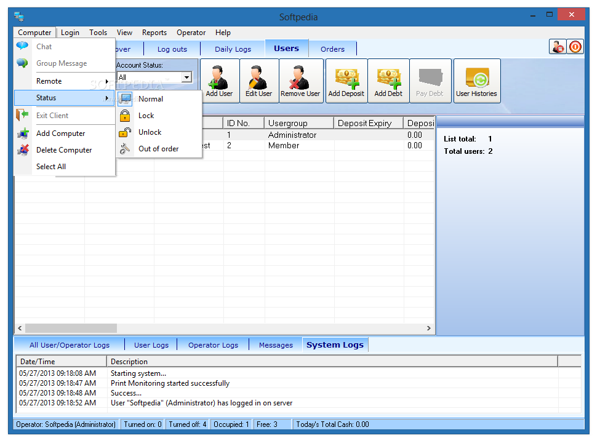Click the horizontal scrollbar thumb
The image size is (600, 446).
[x=71, y=328]
